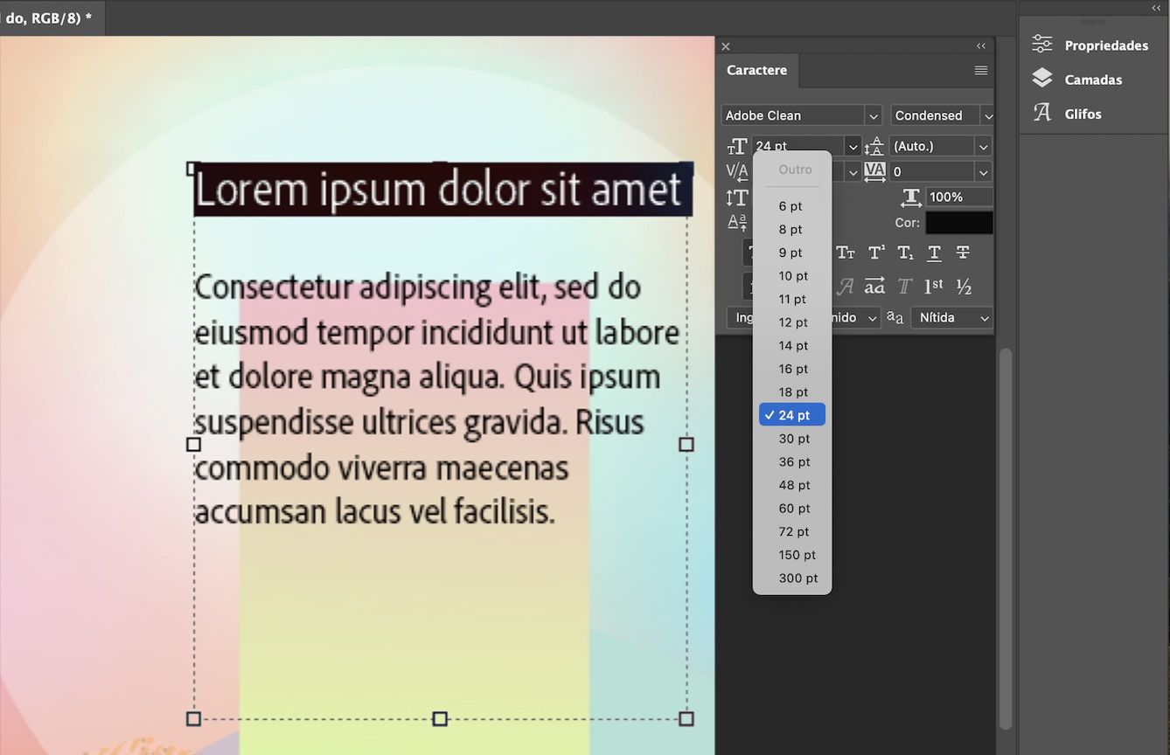This screenshot has height=755, width=1170.
Task: Open the Character panel menu
Action: click(x=981, y=70)
